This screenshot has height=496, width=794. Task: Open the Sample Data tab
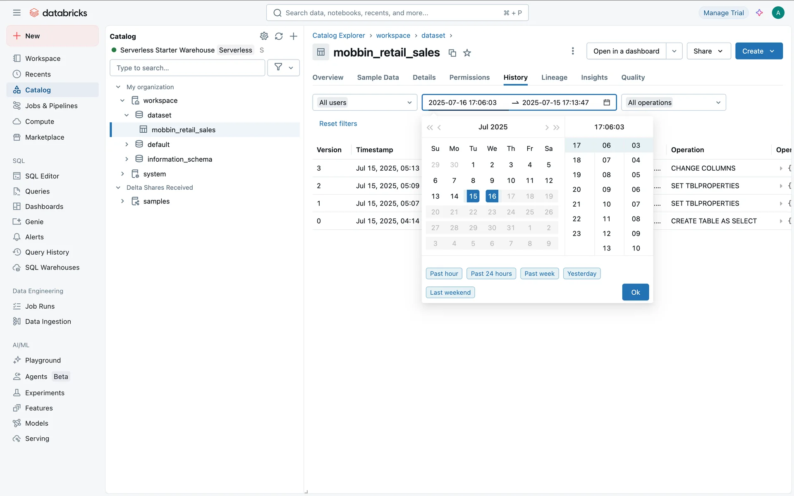coord(378,77)
